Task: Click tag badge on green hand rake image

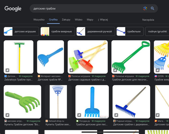Action: click(x=8, y=115)
